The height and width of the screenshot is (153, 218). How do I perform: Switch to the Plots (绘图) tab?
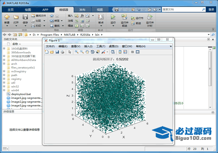[28, 9]
